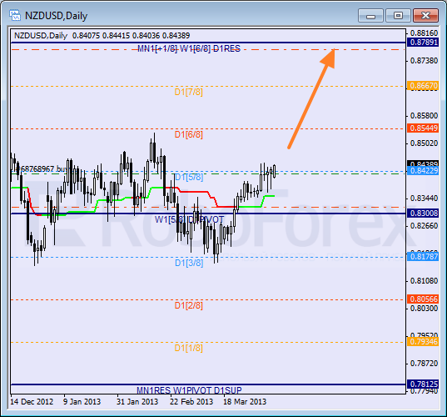Click the NZDUSD,Daily OHLC header text
447x417 pixels.
pyautogui.click(x=102, y=36)
